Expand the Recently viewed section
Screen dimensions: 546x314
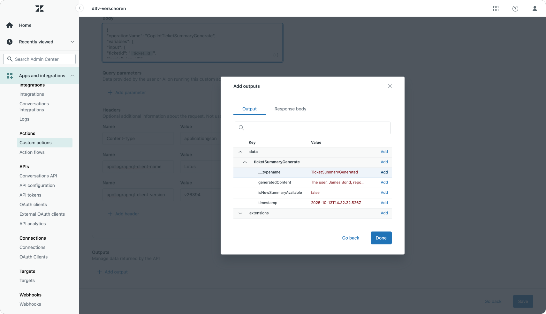click(72, 42)
